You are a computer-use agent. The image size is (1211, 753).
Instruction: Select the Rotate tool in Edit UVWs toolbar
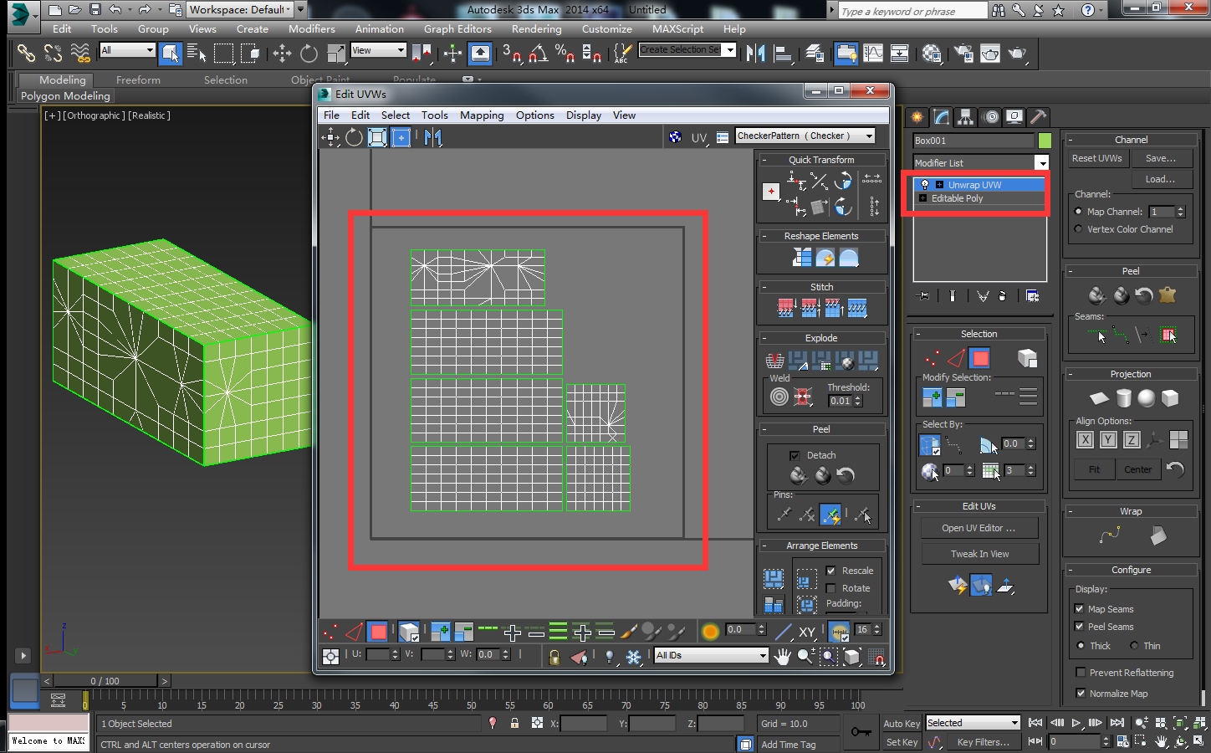click(x=354, y=137)
